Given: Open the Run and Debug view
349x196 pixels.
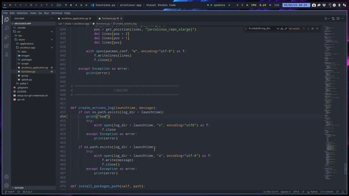Looking at the screenshot, I should click(x=7, y=37).
